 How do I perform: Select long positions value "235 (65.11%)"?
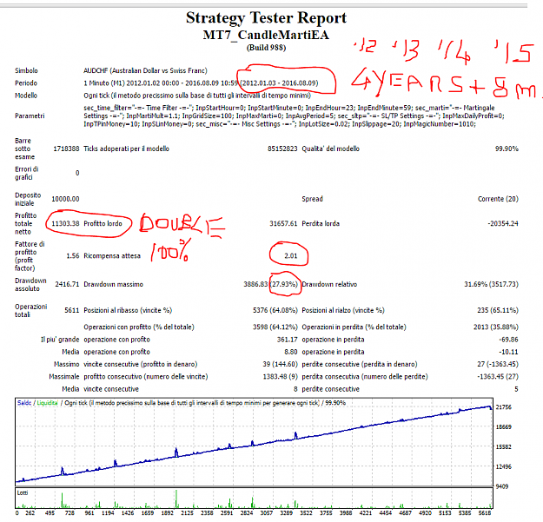click(498, 310)
